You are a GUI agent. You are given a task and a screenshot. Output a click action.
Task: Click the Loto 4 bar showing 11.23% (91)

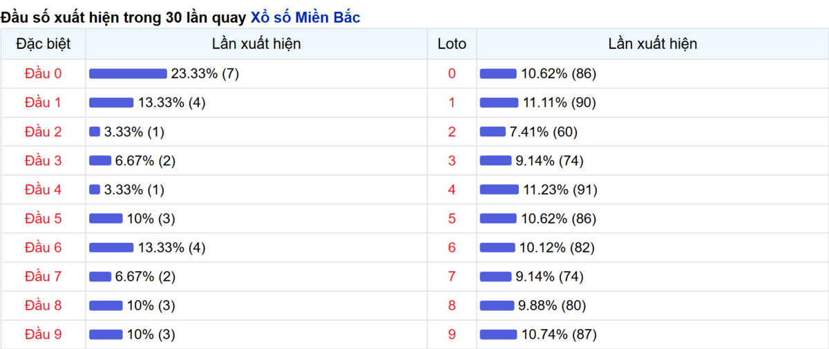pyautogui.click(x=499, y=190)
